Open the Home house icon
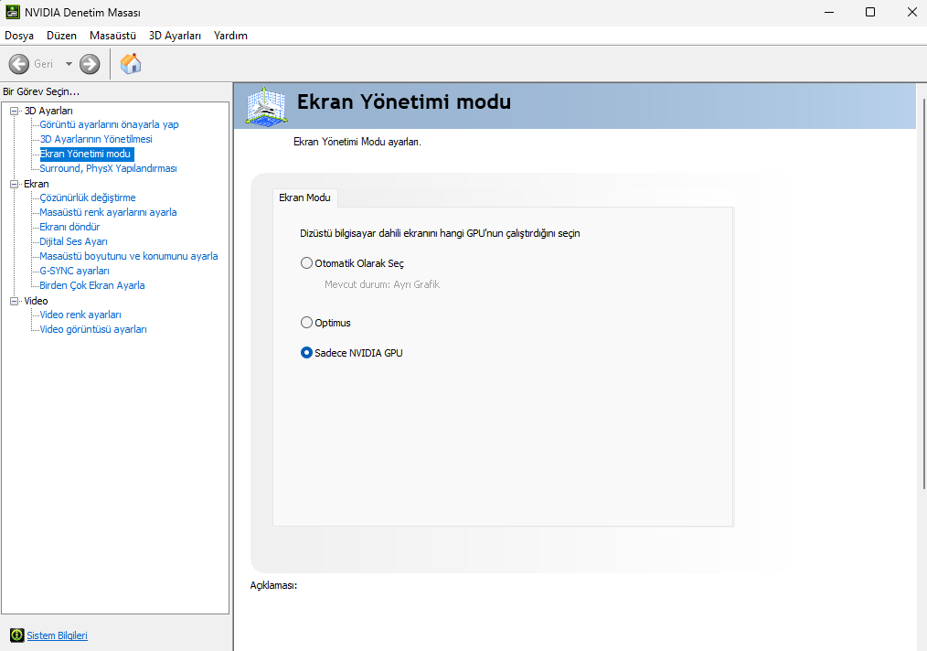 (x=131, y=63)
